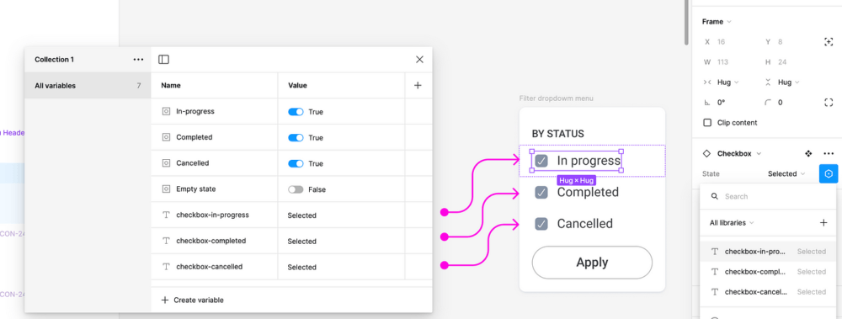Toggle the Completed variable switch
This screenshot has height=319, width=842.
point(296,137)
